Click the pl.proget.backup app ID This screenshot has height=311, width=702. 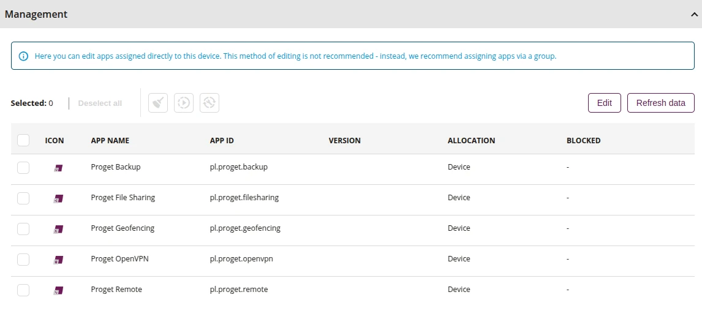pos(239,167)
